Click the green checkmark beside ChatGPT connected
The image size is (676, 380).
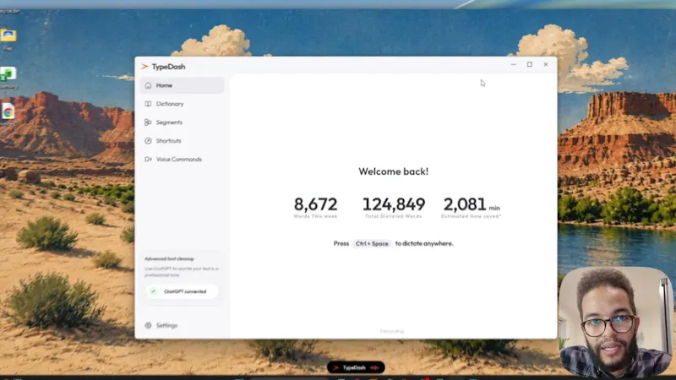[153, 291]
